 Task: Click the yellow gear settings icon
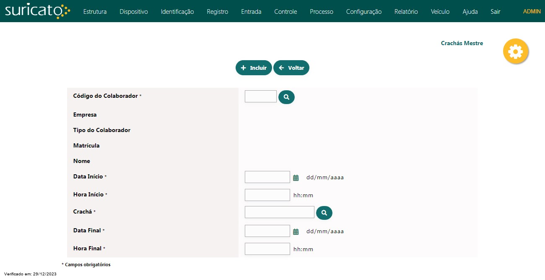[515, 51]
